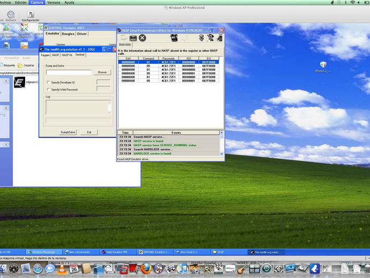Select the edgepro file icon in Explorer window
Screen dimensions: 370x278
click(x=19, y=82)
